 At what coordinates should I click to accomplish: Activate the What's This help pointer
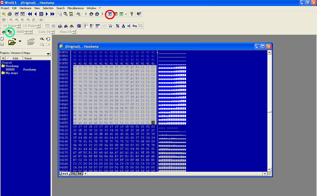pos(139,14)
